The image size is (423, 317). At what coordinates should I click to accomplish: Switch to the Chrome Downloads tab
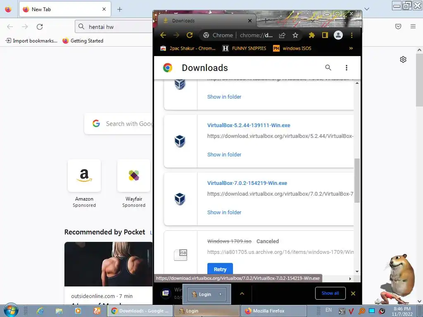pyautogui.click(x=207, y=21)
